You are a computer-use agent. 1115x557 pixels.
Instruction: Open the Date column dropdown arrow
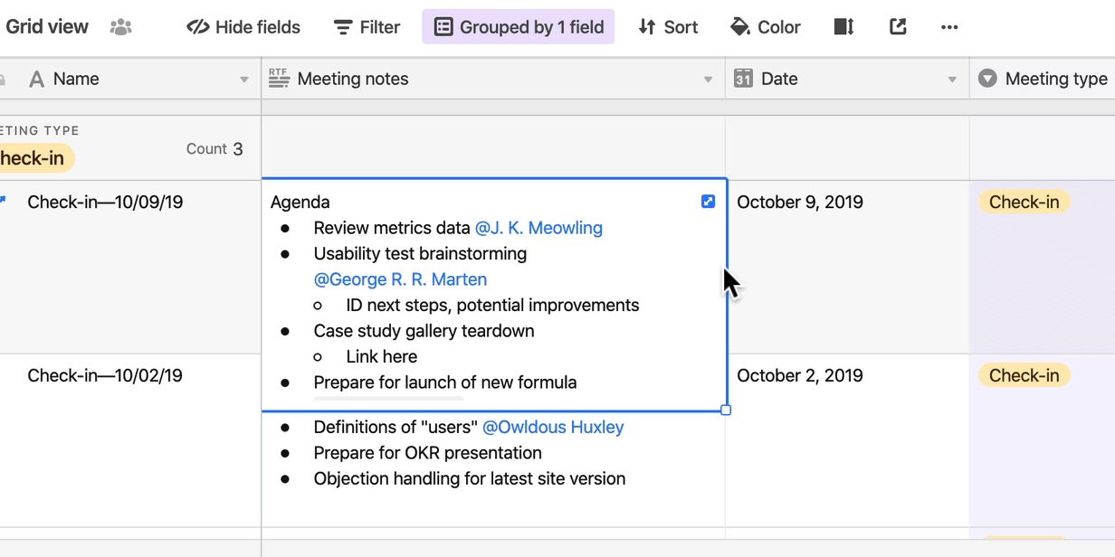tap(952, 80)
